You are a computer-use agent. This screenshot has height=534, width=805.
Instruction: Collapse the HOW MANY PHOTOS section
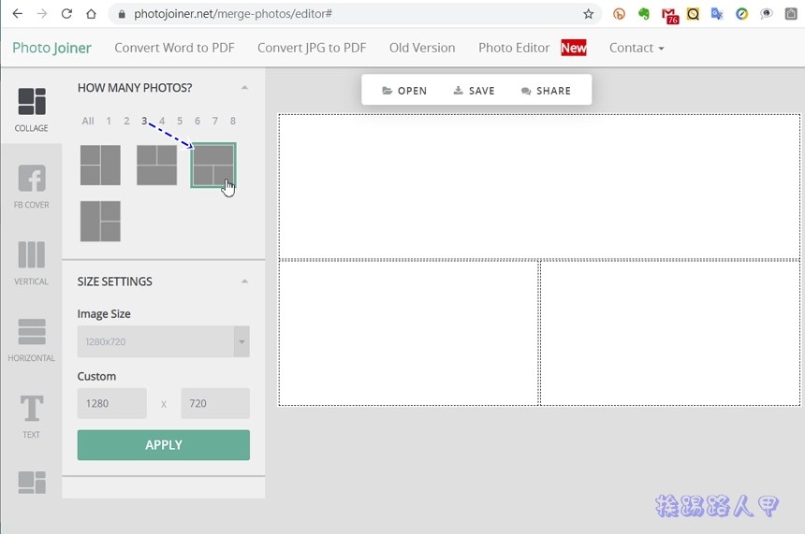click(245, 88)
